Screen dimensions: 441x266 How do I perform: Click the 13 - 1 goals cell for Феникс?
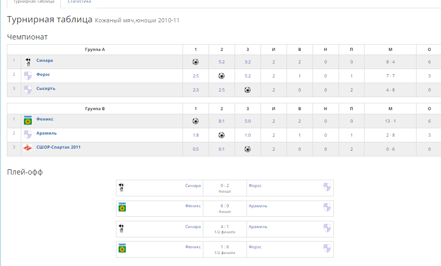click(391, 121)
